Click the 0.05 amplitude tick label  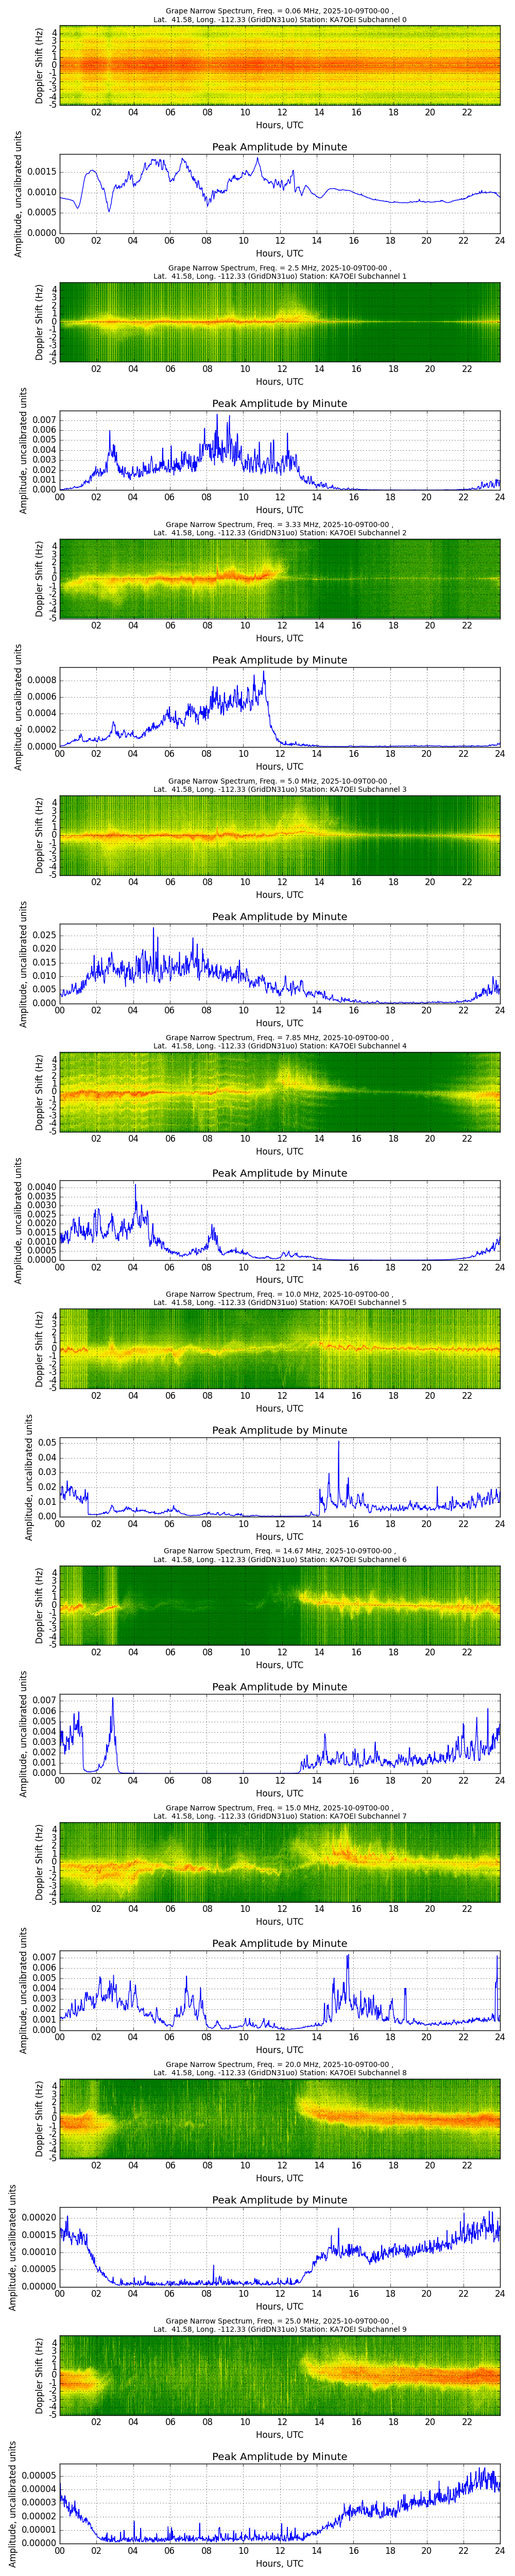coord(47,1442)
